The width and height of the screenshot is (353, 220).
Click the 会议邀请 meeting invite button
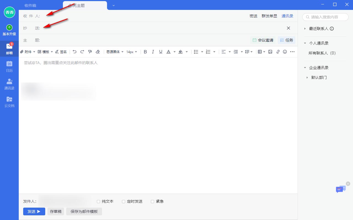263,40
